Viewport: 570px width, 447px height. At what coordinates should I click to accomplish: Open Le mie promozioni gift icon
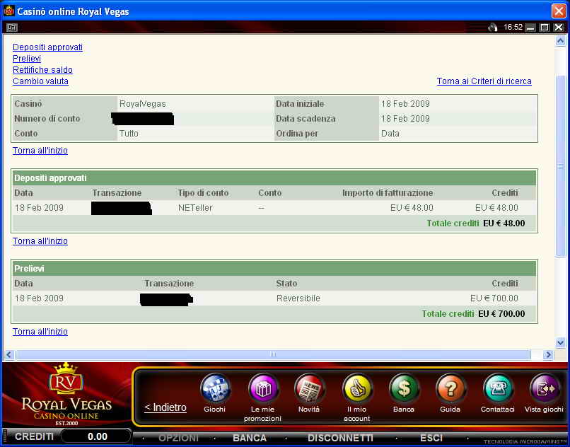tap(263, 388)
